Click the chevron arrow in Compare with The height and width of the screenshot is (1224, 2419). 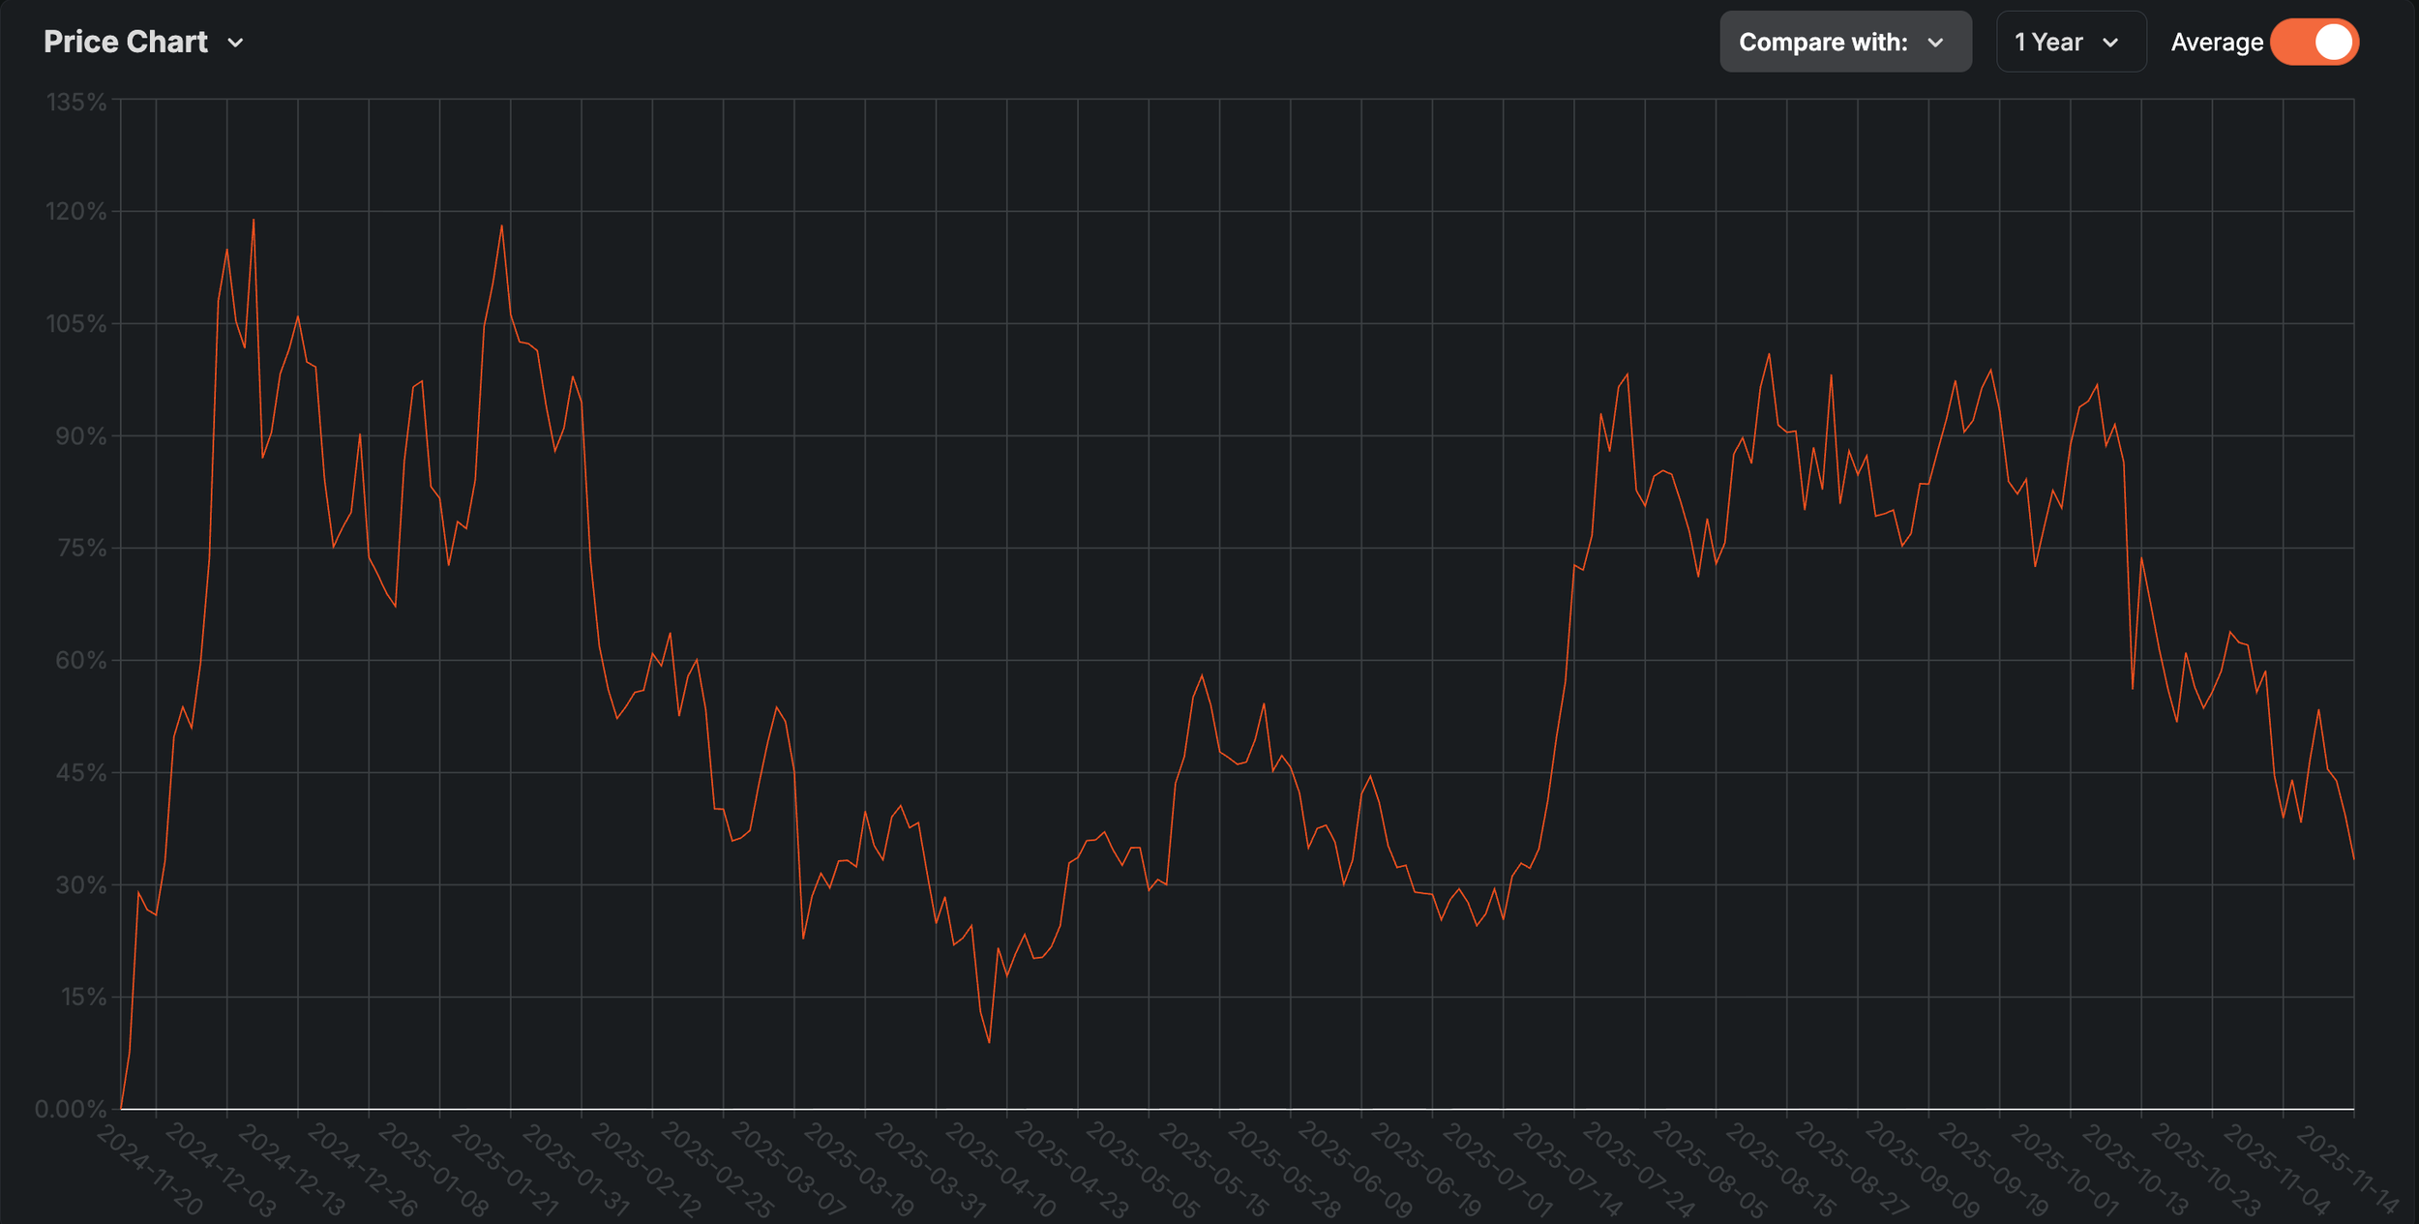[x=1935, y=43]
